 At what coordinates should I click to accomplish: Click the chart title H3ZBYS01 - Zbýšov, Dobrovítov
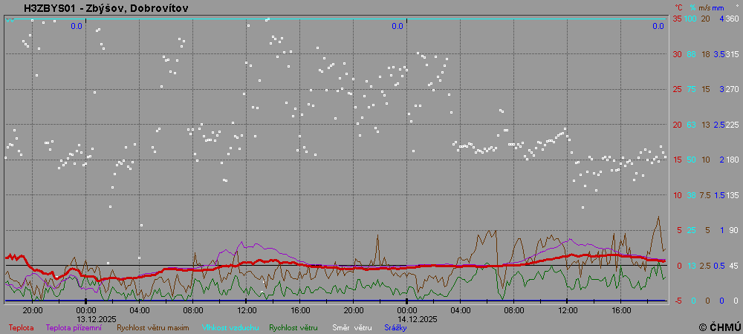[106, 8]
